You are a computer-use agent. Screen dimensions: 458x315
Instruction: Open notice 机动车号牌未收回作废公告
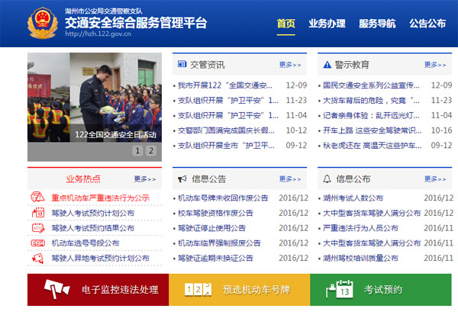(x=223, y=198)
